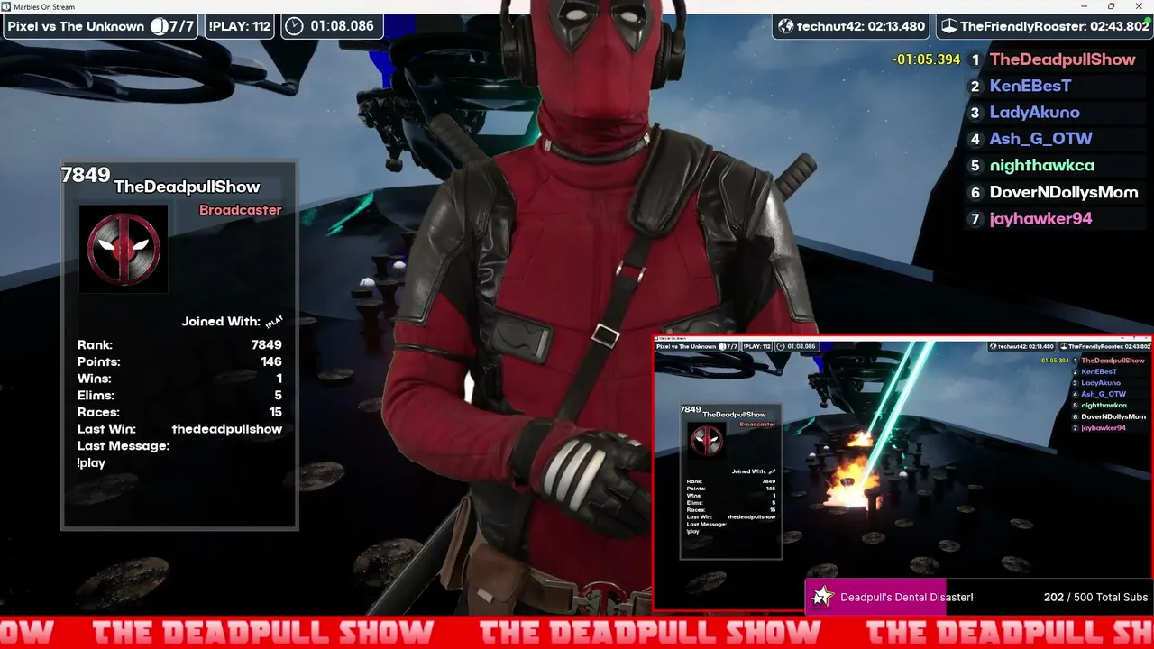Viewport: 1154px width, 649px height.
Task: Click the globe icon beside technut42 in the main top bar
Action: (786, 26)
